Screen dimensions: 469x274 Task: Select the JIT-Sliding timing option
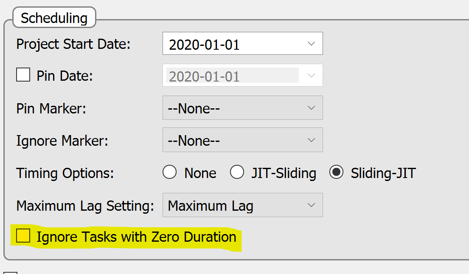[x=237, y=172]
